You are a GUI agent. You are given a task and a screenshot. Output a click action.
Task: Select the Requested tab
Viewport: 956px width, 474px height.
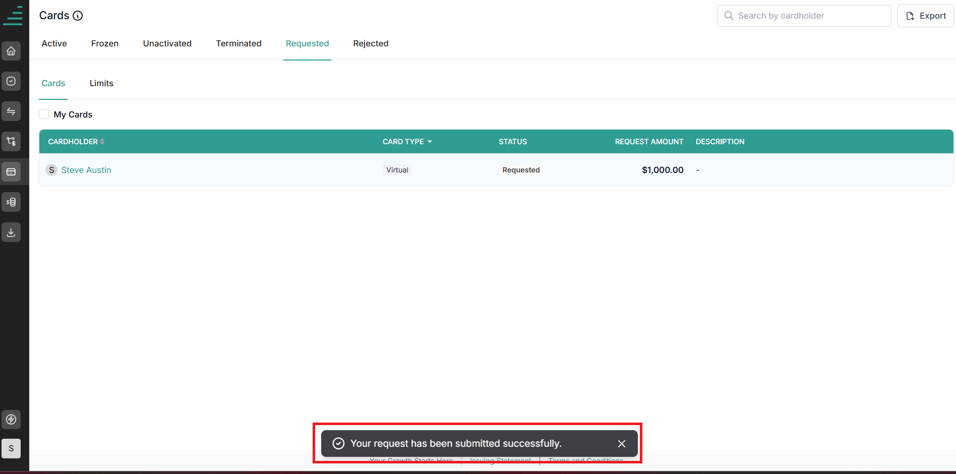308,43
